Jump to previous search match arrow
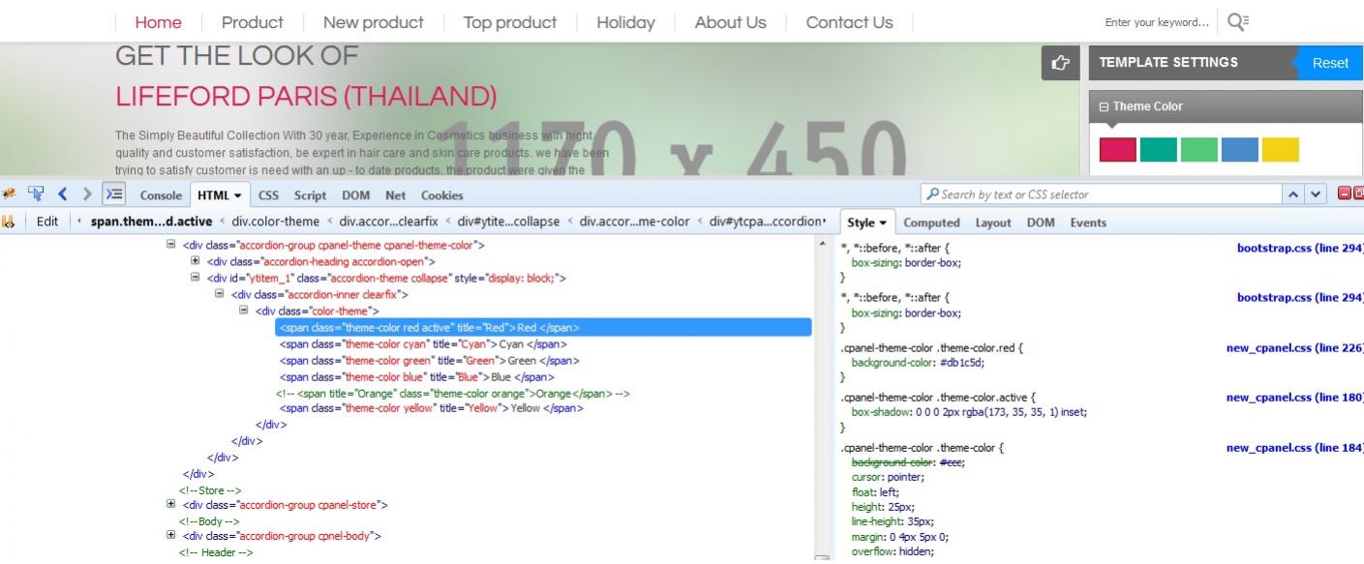The width and height of the screenshot is (1364, 564). coord(1294,194)
